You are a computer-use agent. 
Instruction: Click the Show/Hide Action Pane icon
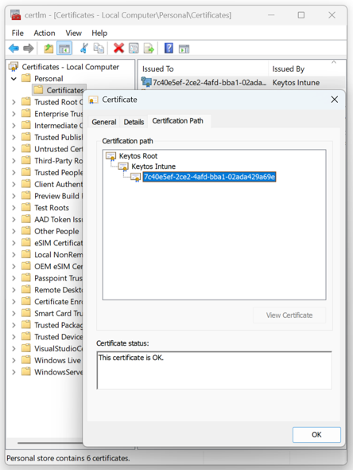184,49
